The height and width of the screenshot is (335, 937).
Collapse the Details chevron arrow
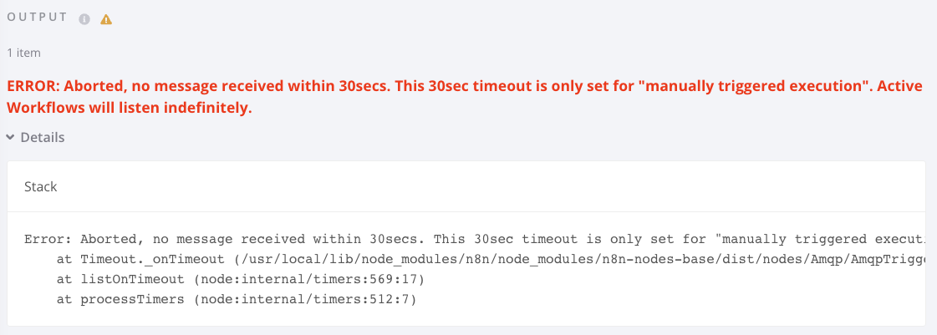[10, 137]
